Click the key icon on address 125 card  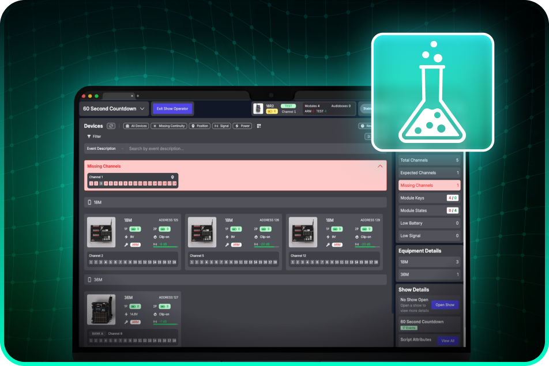coord(126,244)
